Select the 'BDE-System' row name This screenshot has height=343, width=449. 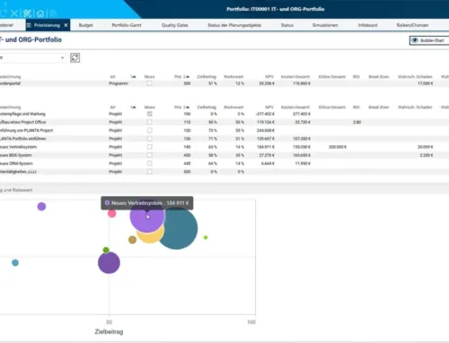[x=16, y=155]
